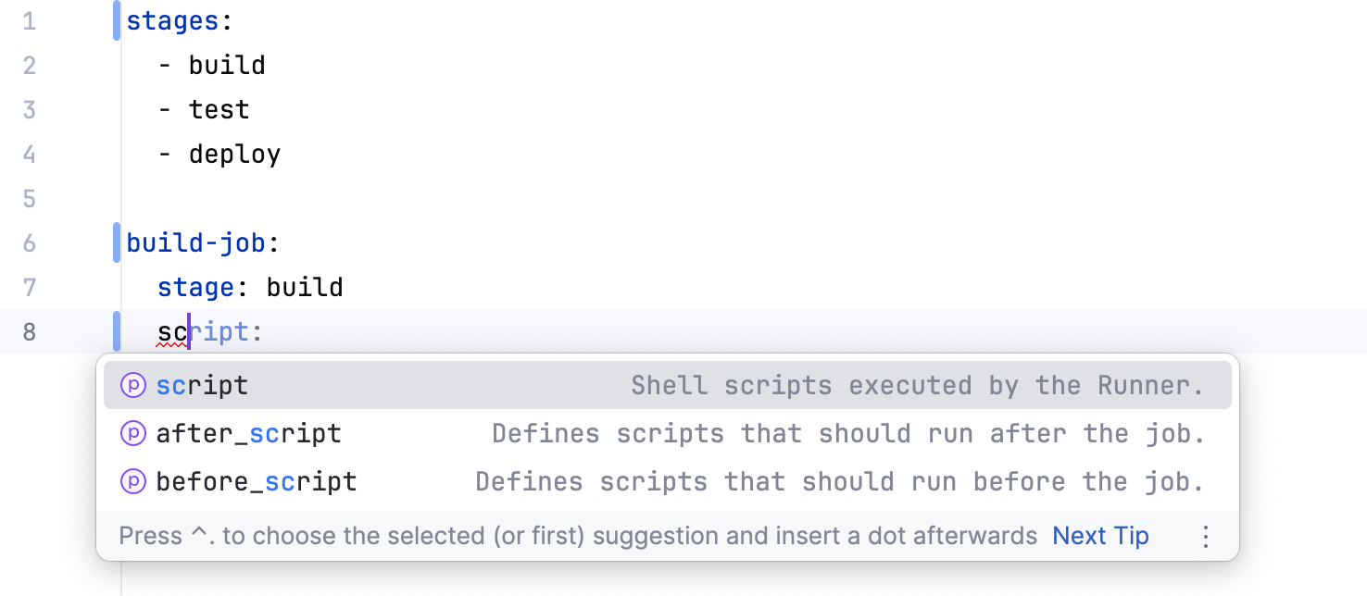Choose "after_script" from the completion list
The height and width of the screenshot is (596, 1367).
(x=250, y=433)
